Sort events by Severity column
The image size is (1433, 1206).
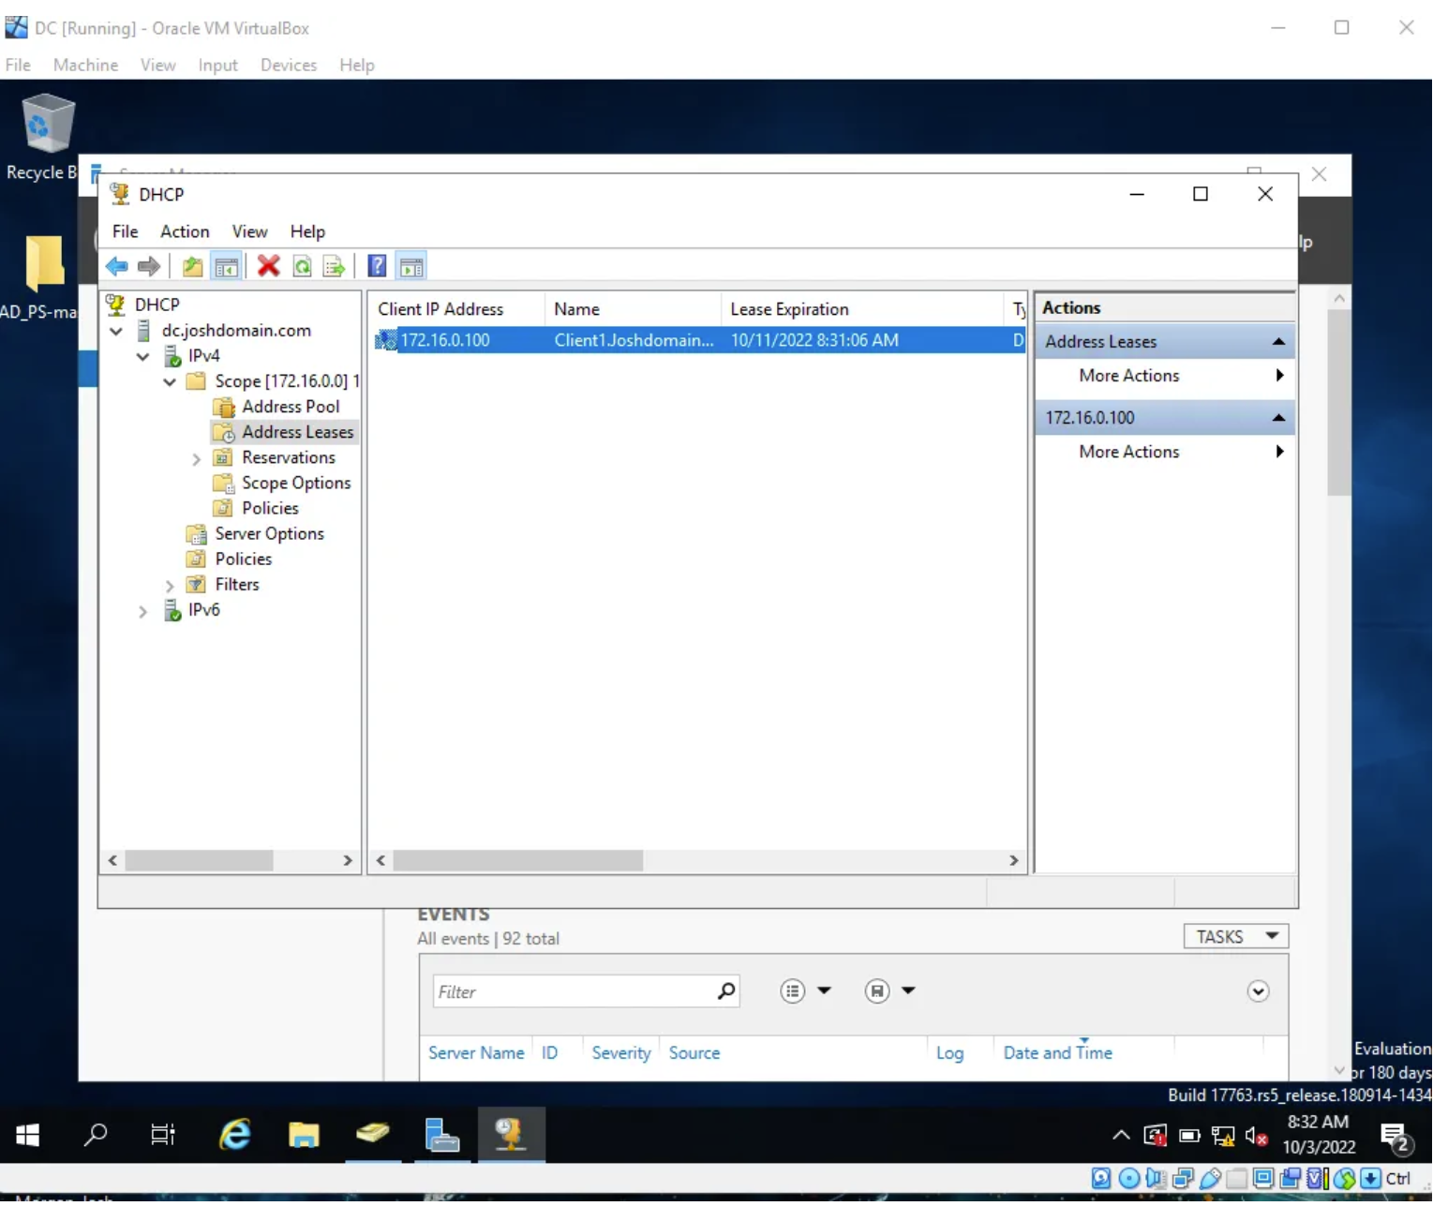(621, 1054)
